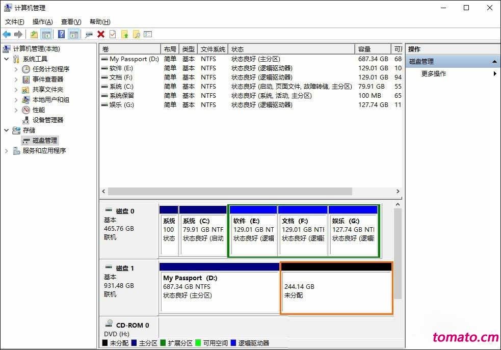This screenshot has width=501, height=350.
Task: Sort by the 文件系统 column header
Action: tap(213, 49)
